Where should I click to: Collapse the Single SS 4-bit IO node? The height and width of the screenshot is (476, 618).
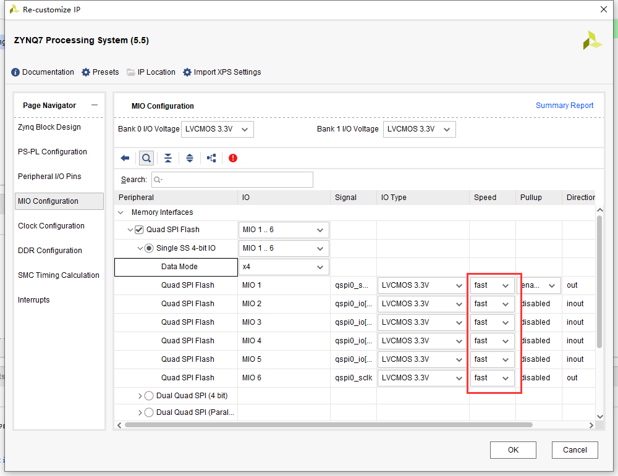coord(140,248)
